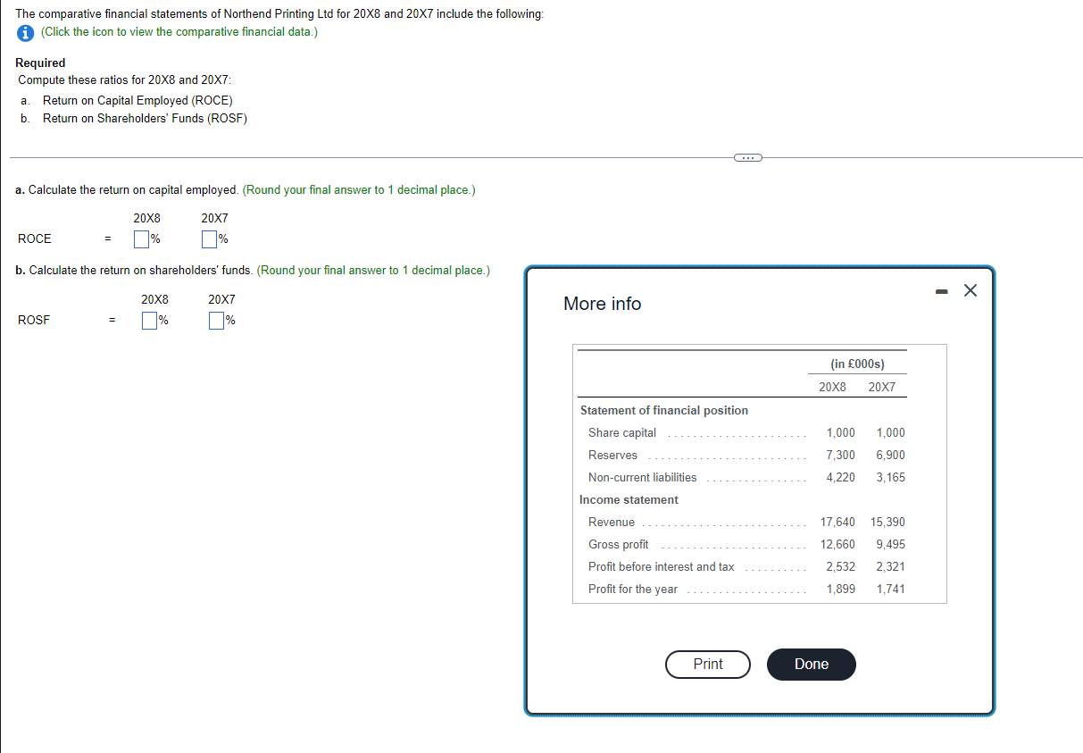Viewport: 1083px width, 753px height.
Task: Select Share capital 20X8 value 1,000
Action: tap(841, 433)
